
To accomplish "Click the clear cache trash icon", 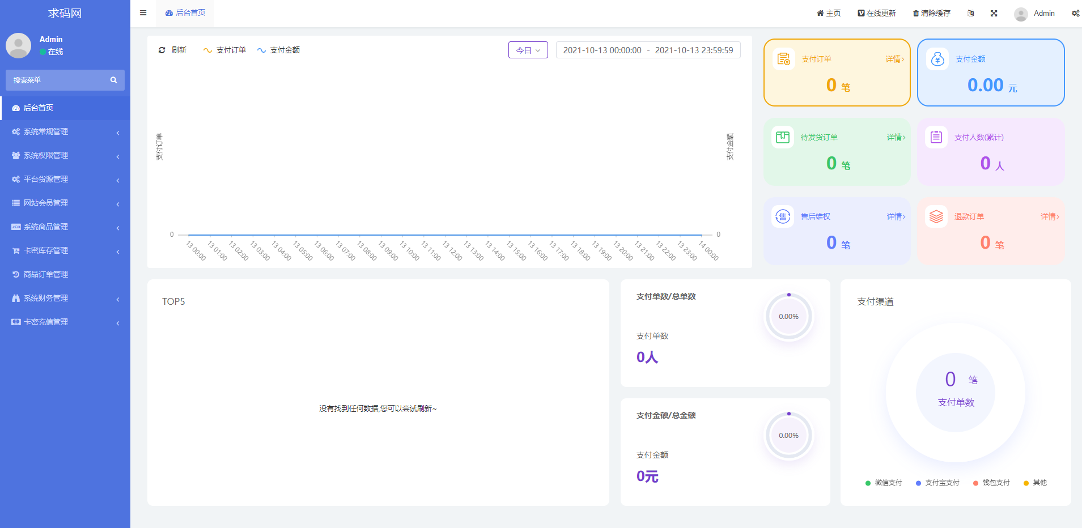I will pos(915,13).
